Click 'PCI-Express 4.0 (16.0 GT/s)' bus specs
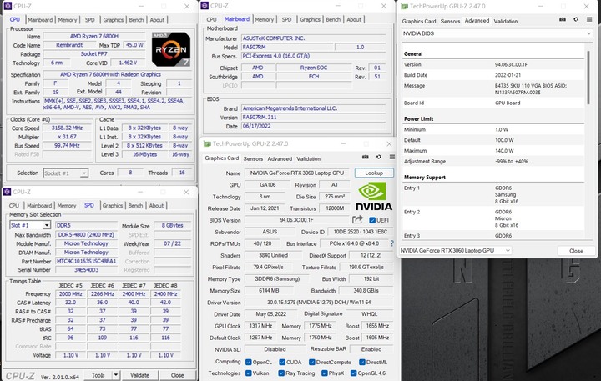This screenshot has height=381, width=601. tap(276, 56)
